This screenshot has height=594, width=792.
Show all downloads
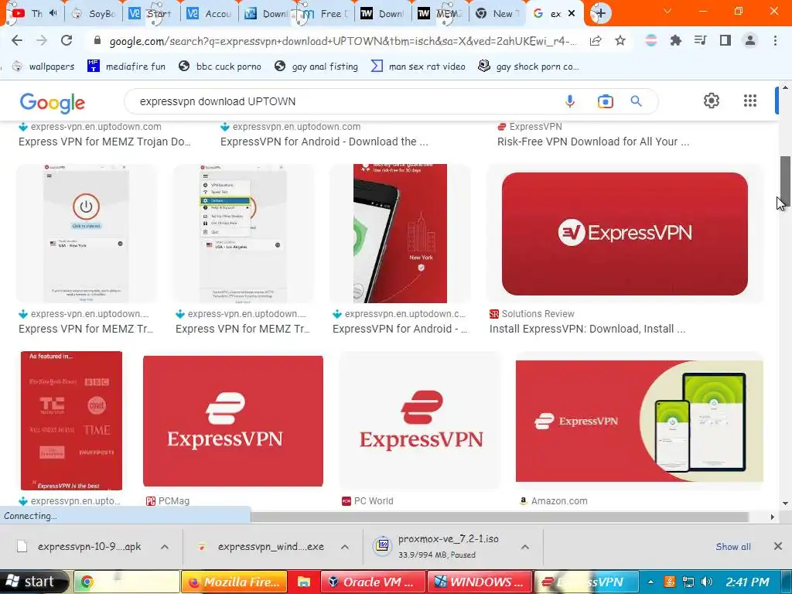point(733,547)
